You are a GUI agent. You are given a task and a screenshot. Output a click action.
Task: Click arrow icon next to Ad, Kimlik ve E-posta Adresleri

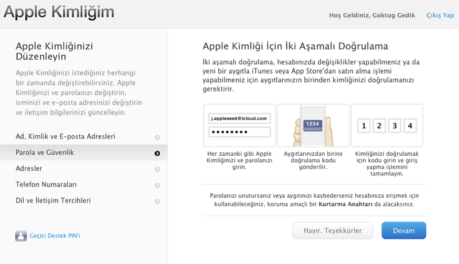tap(157, 137)
